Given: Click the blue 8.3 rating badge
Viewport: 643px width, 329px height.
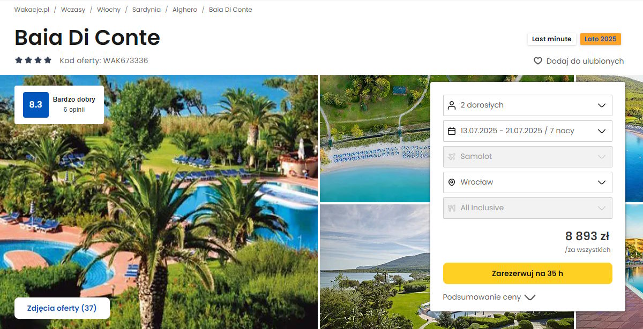Looking at the screenshot, I should click(x=36, y=105).
